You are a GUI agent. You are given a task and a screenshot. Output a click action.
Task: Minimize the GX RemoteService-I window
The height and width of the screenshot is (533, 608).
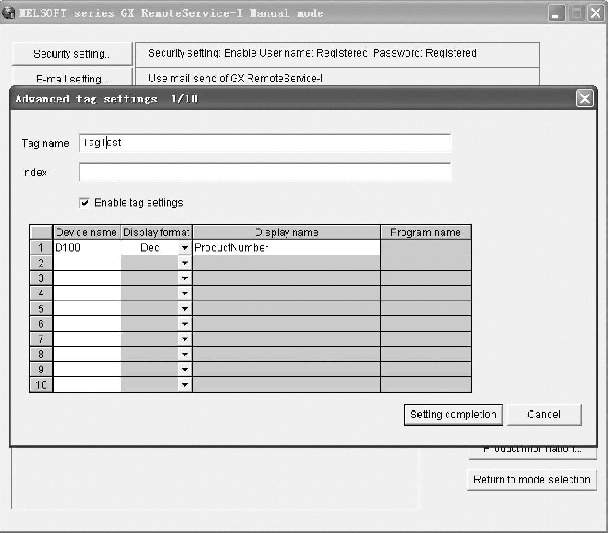[x=556, y=13]
